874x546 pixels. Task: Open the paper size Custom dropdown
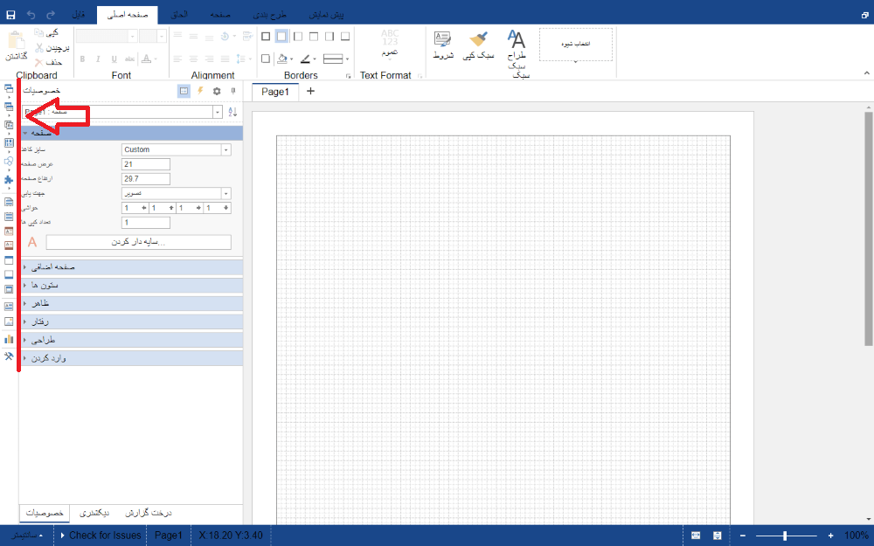(225, 149)
